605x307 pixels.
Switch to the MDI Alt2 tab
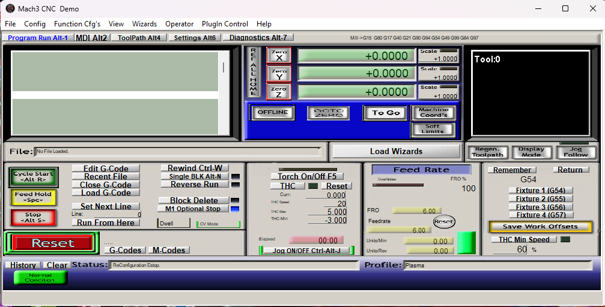tap(91, 38)
